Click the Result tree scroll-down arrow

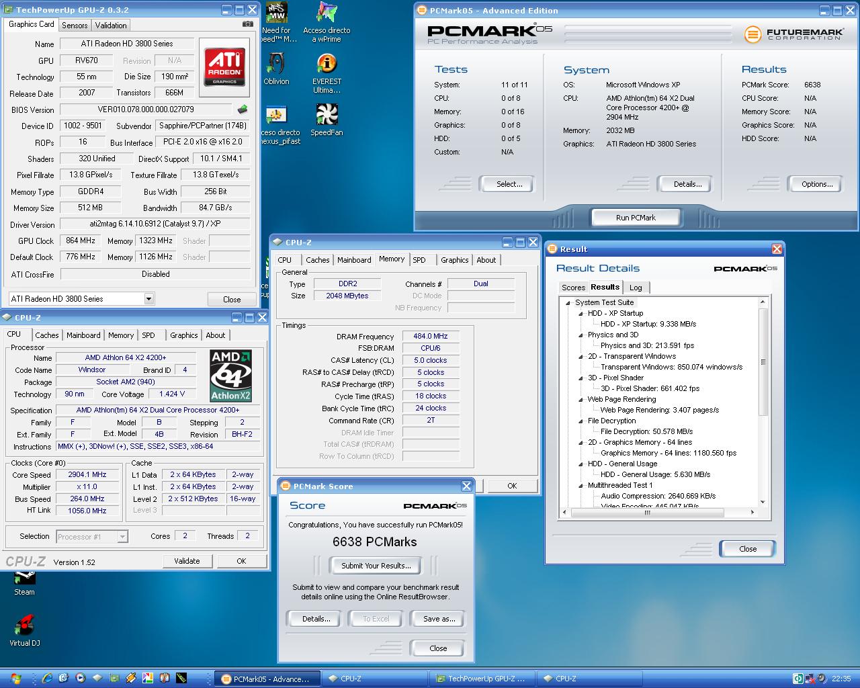[x=763, y=502]
